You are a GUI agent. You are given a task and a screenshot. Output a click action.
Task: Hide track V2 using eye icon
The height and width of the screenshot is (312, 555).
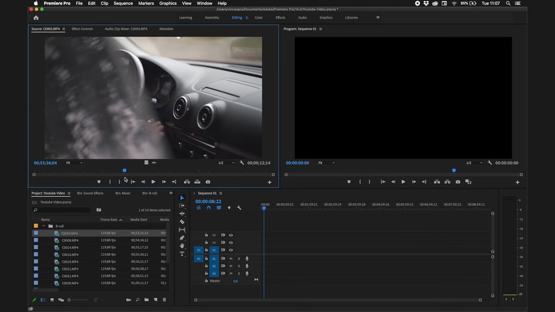pyautogui.click(x=231, y=242)
